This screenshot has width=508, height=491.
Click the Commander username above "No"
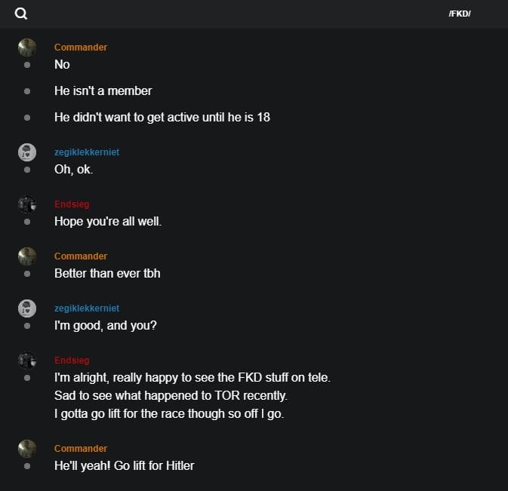(81, 48)
